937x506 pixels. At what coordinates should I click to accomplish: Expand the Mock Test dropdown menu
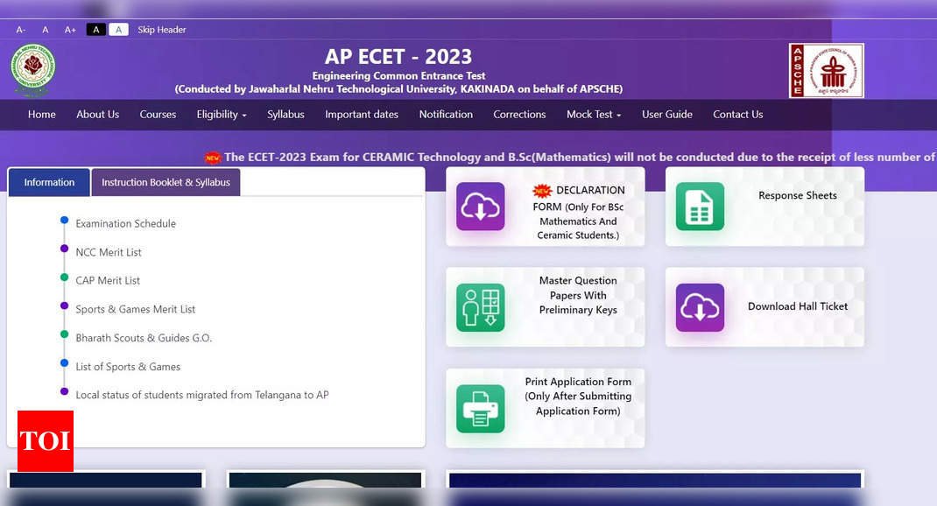coord(594,114)
